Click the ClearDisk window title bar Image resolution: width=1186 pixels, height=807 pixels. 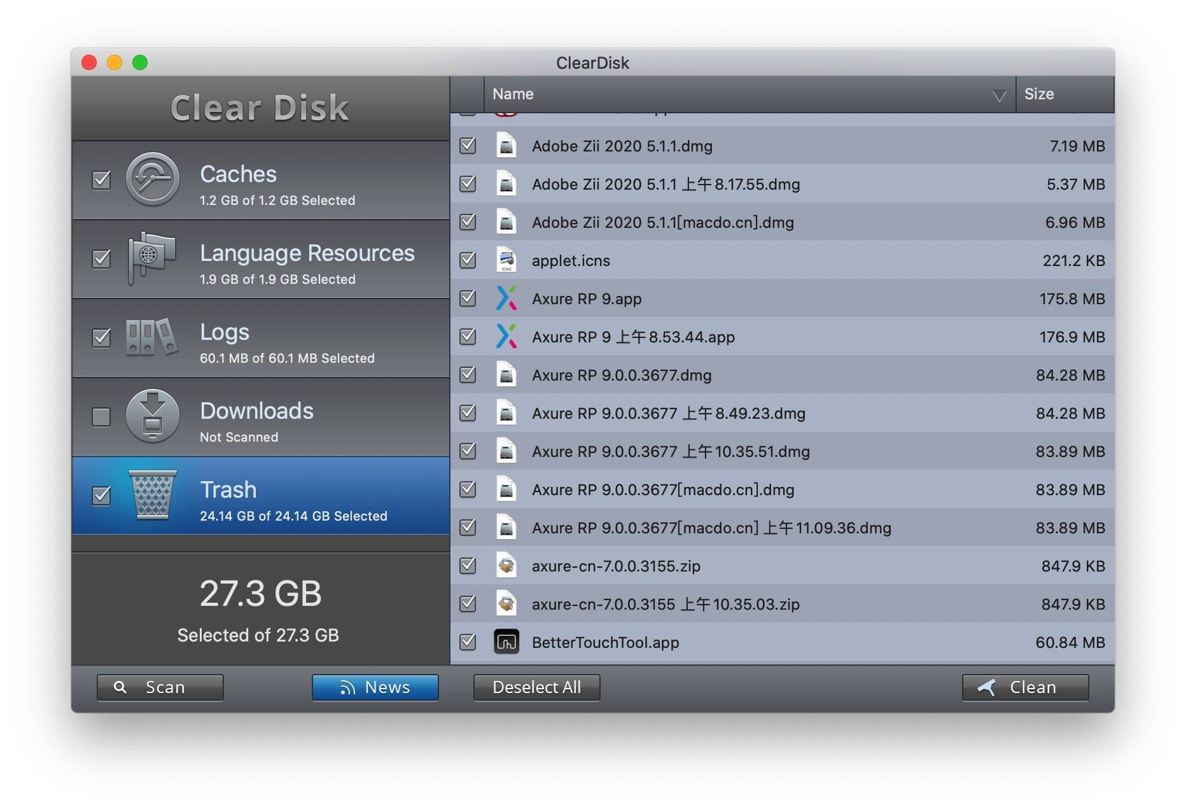(x=593, y=62)
